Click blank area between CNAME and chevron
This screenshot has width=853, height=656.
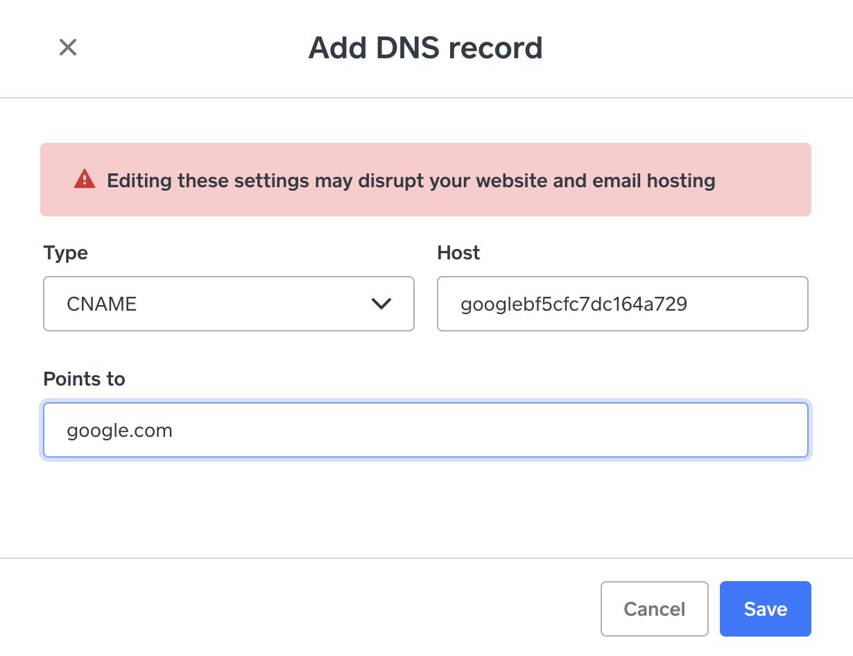pyautogui.click(x=253, y=304)
